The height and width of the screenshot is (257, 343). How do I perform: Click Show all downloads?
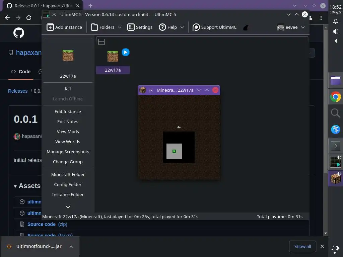pyautogui.click(x=302, y=247)
